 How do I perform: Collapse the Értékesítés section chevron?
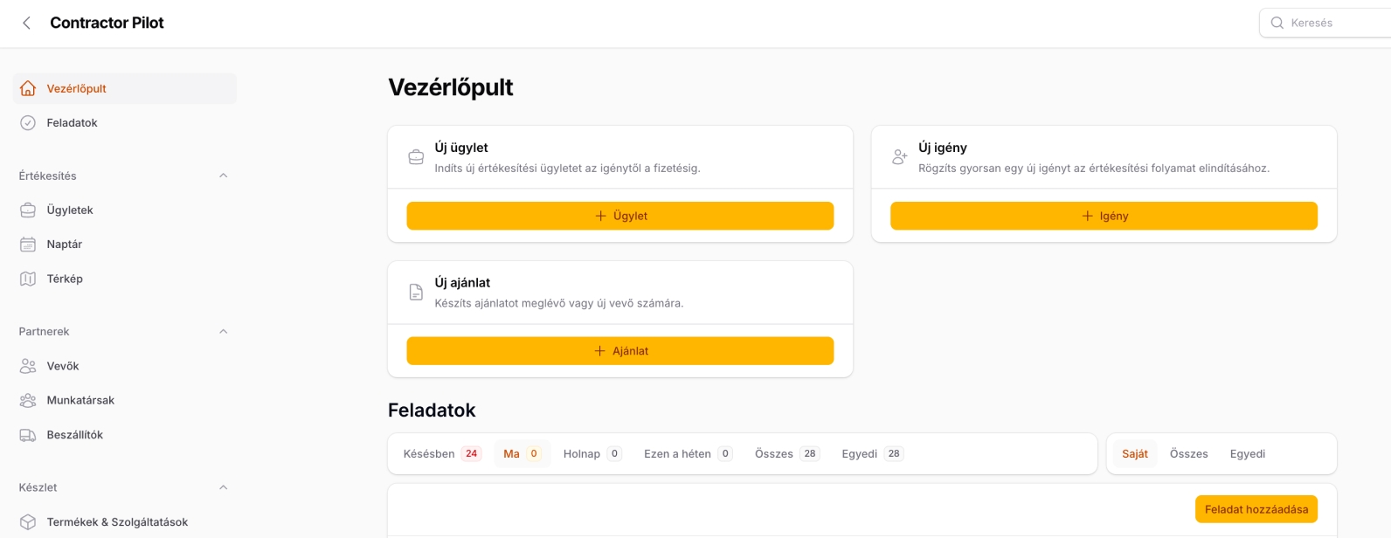click(223, 176)
